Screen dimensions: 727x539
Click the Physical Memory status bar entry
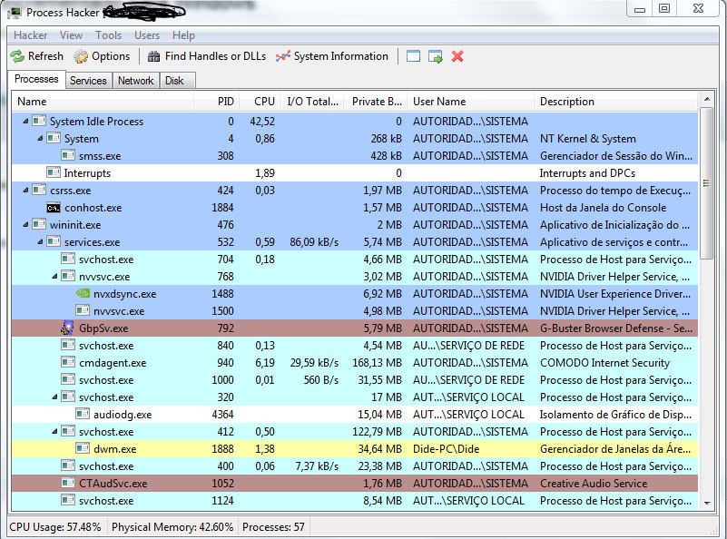[172, 527]
